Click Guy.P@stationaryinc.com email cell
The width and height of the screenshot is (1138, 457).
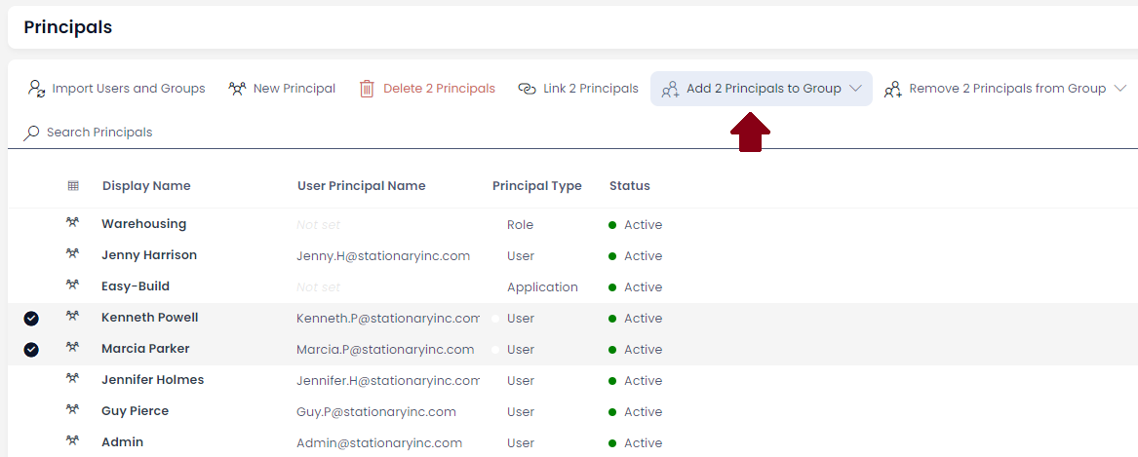pos(376,412)
